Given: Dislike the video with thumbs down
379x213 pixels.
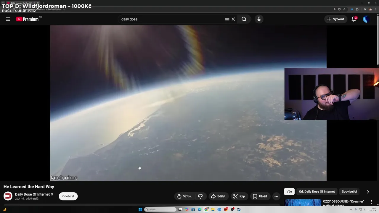Looking at the screenshot, I should click(200, 196).
